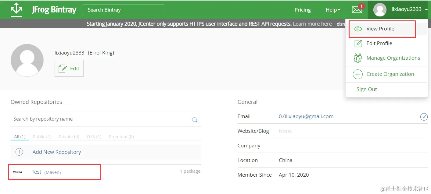Image resolution: width=431 pixels, height=194 pixels.
Task: Open the mail notifications envelope icon
Action: point(357,10)
